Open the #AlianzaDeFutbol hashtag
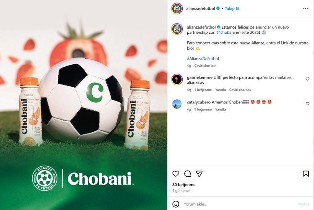The width and height of the screenshot is (314, 210). (x=203, y=59)
